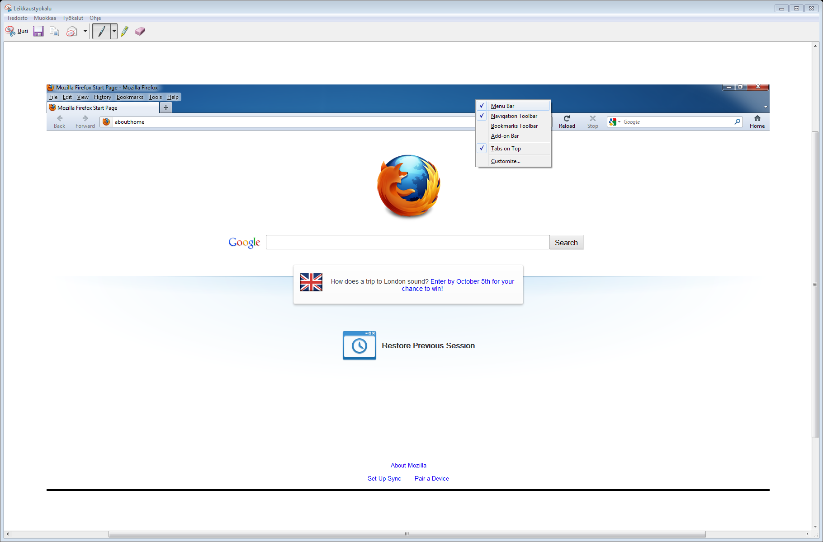Click the large Firefox logo
This screenshot has height=542, width=823.
pos(409,186)
